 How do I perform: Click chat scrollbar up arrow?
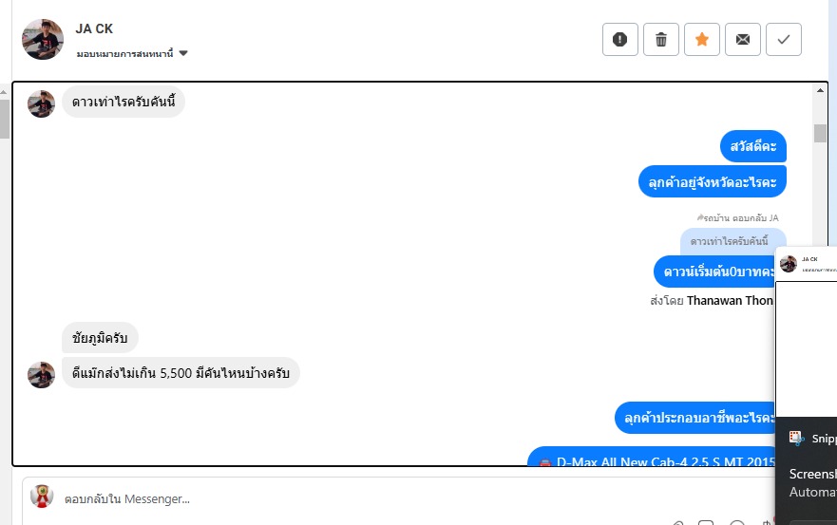click(820, 90)
